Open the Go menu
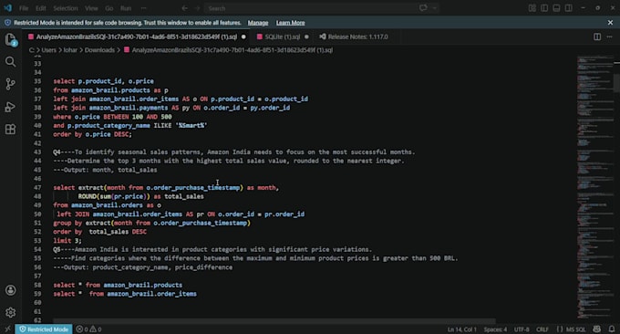This screenshot has height=334, width=620. [109, 8]
